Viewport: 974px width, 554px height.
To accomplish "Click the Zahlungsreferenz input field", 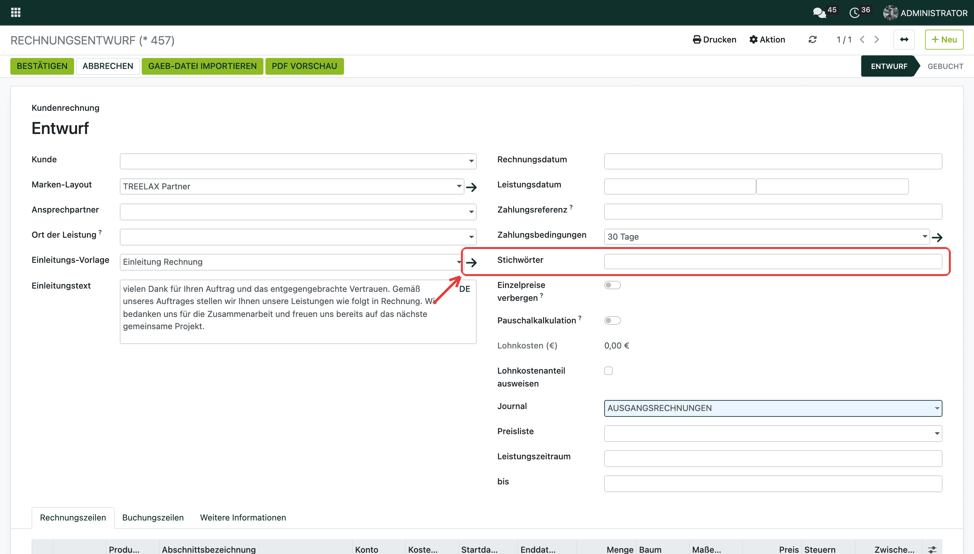I will (x=773, y=212).
